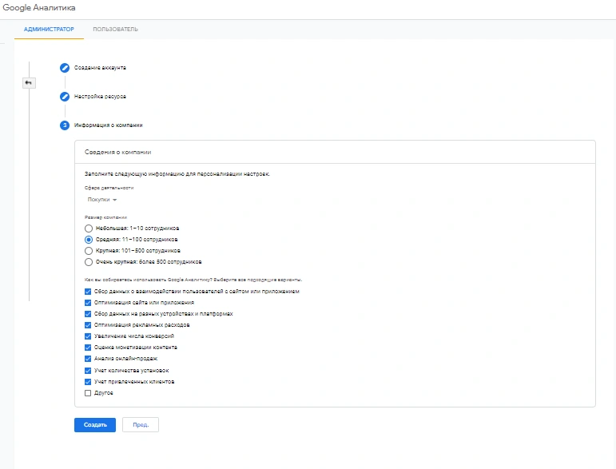The height and width of the screenshot is (469, 616).
Task: Open the Сфера деятельности dropdown showing Покупки
Action: coord(101,200)
